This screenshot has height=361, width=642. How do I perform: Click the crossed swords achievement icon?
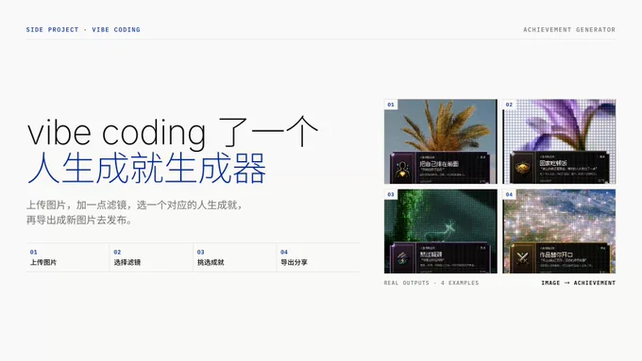(x=522, y=257)
